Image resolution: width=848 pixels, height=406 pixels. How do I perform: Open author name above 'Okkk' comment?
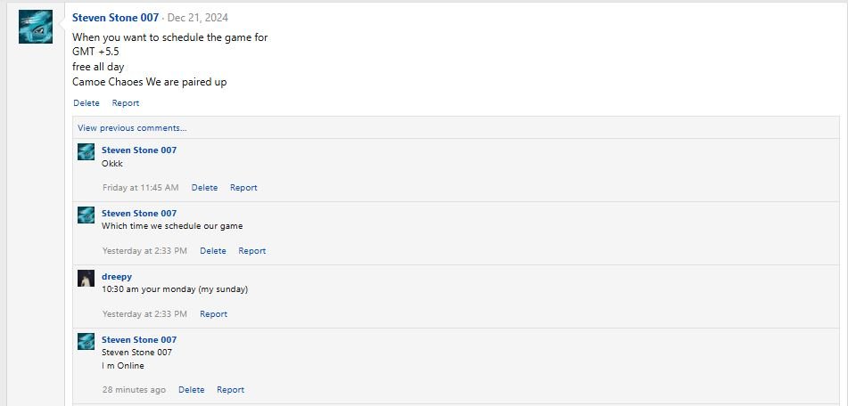139,150
